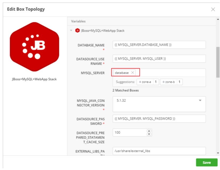
Task: Click the scrollbar up arrow
Action: click(218, 19)
